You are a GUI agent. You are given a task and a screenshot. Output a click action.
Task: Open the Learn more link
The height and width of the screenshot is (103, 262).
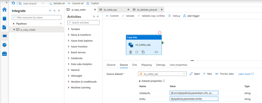click(x=246, y=74)
